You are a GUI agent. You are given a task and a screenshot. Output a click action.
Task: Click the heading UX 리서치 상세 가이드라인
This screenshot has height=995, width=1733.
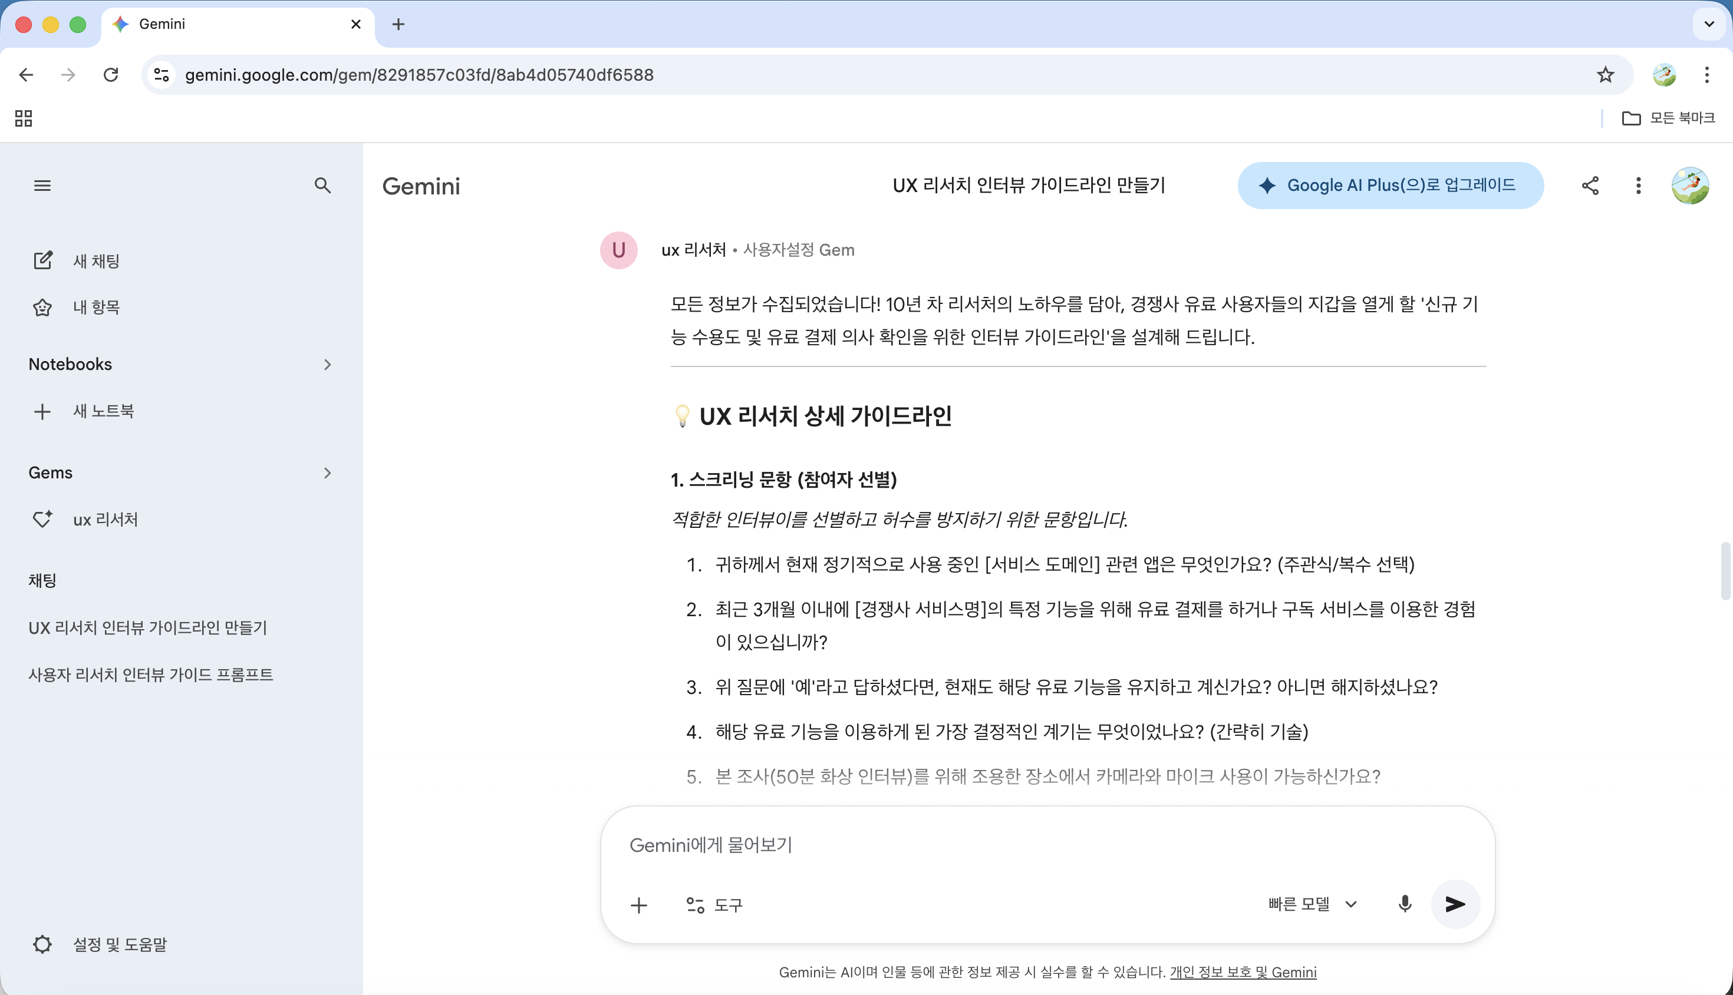point(825,415)
